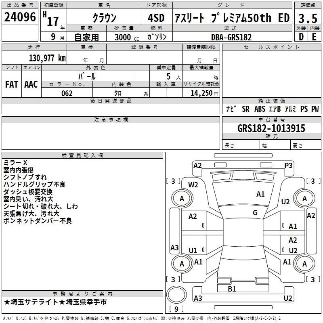Click the lot number 24096
This screenshot has height=323, width=323.
coord(20,17)
